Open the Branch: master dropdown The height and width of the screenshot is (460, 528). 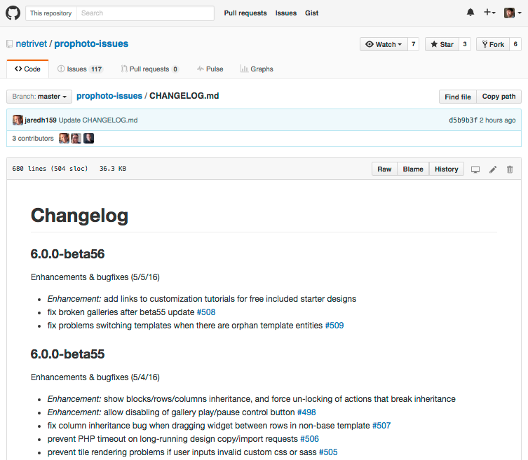click(x=39, y=97)
